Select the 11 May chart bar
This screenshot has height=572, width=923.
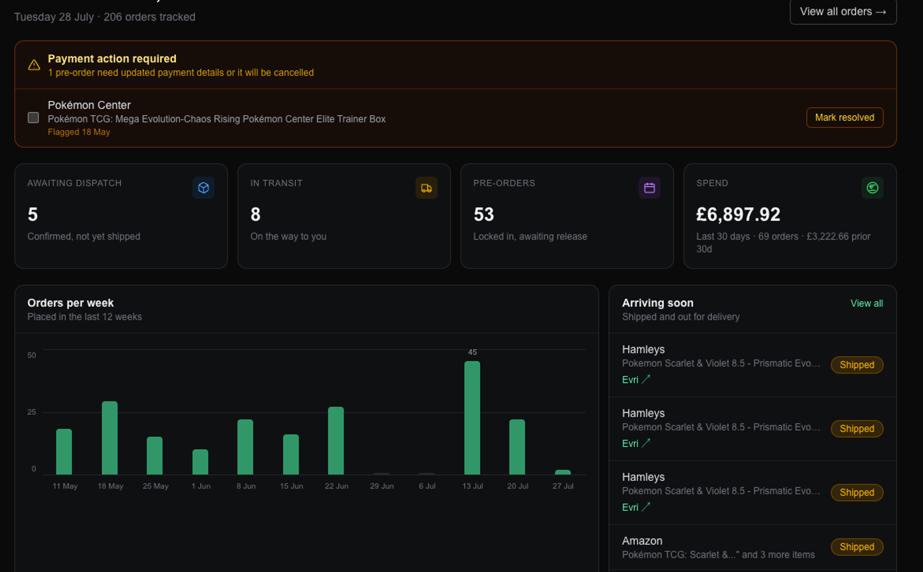(x=64, y=452)
